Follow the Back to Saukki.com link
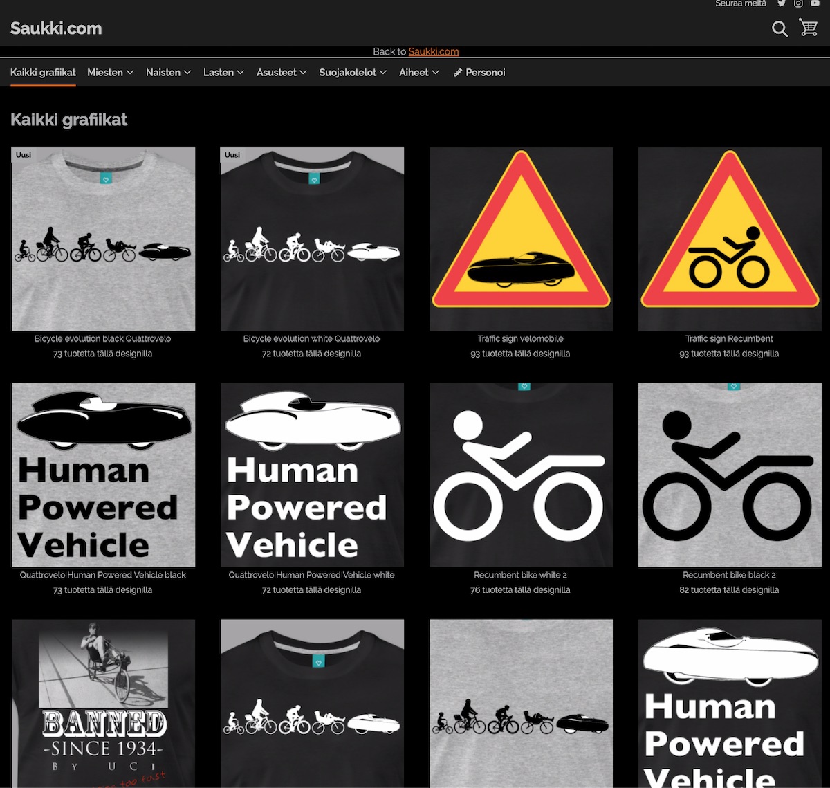830x788 pixels. pyautogui.click(x=433, y=52)
